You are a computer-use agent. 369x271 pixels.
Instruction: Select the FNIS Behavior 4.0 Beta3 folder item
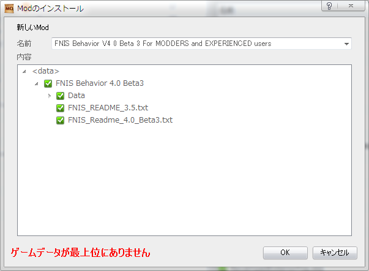pyautogui.click(x=100, y=83)
